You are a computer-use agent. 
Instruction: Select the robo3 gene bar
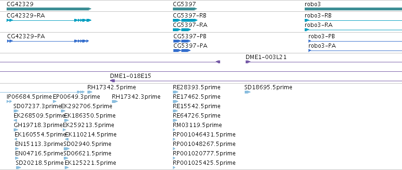coord(353,9)
